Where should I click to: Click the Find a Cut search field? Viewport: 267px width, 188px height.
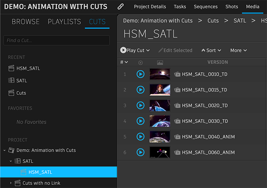[x=57, y=41]
